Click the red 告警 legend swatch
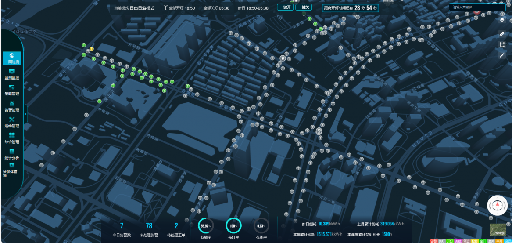This screenshot has height=243, width=512. [433, 241]
